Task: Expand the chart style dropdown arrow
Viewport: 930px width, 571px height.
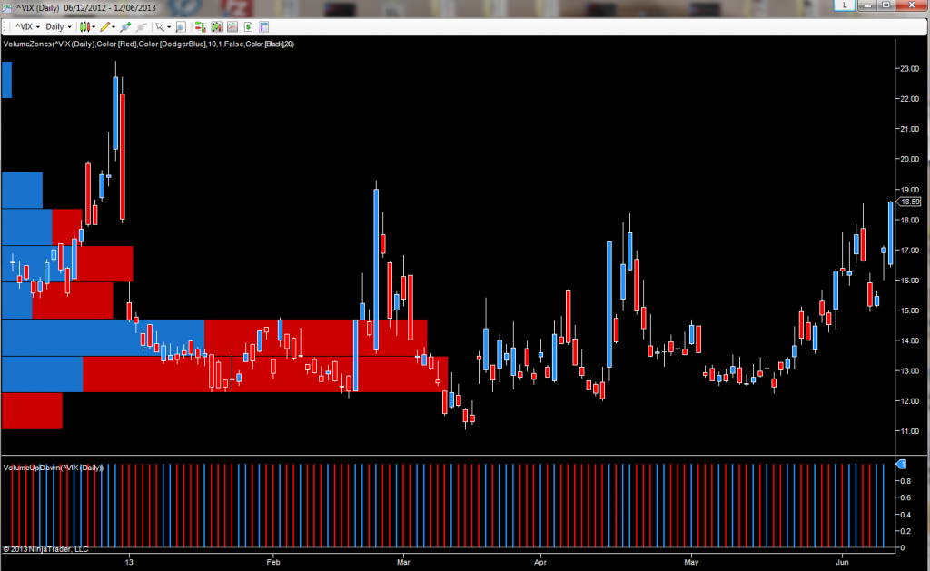Action: tap(94, 26)
